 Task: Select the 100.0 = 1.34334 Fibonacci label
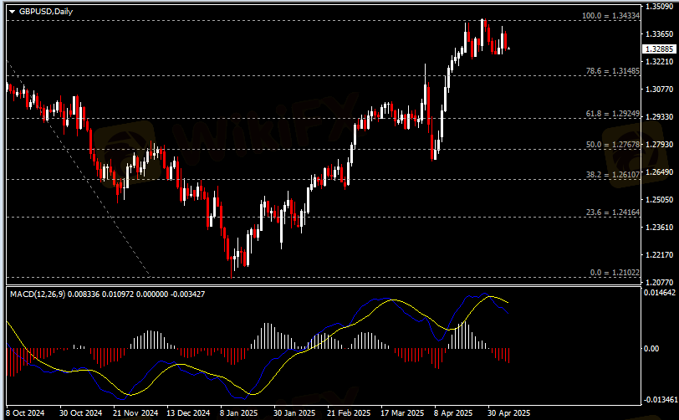610,16
